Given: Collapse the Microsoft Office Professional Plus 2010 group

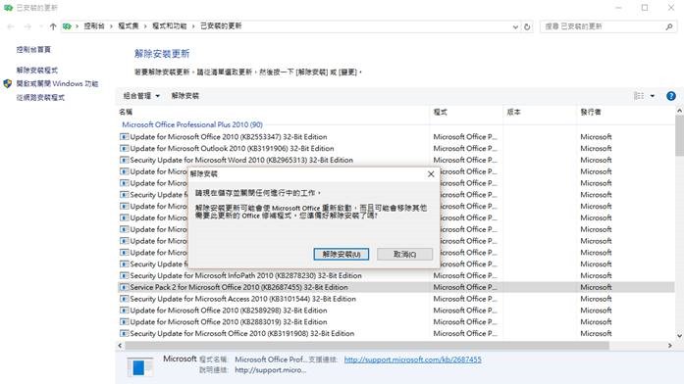Looking at the screenshot, I should [x=192, y=124].
